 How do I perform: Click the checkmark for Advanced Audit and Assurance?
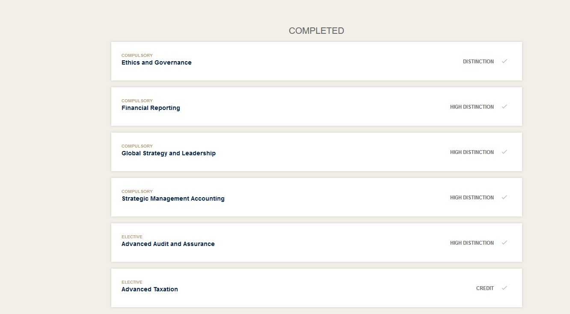505,243
